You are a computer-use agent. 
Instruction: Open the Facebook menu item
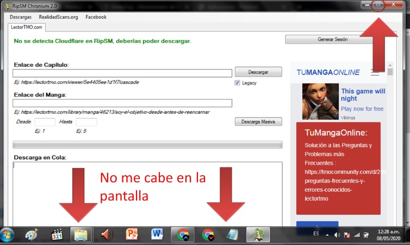pyautogui.click(x=96, y=17)
